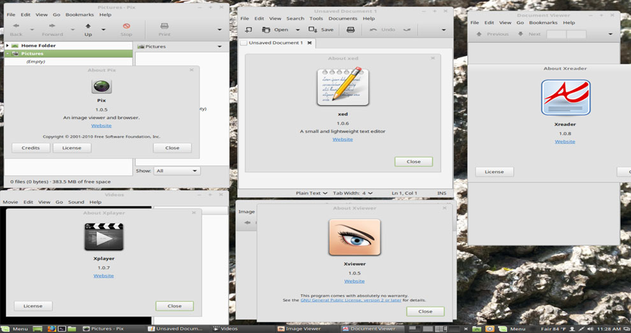The width and height of the screenshot is (631, 333).
Task: Click License in About Xplayer dialog
Action: pos(33,306)
